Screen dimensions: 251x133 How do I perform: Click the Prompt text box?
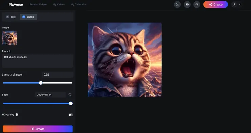click(38, 61)
